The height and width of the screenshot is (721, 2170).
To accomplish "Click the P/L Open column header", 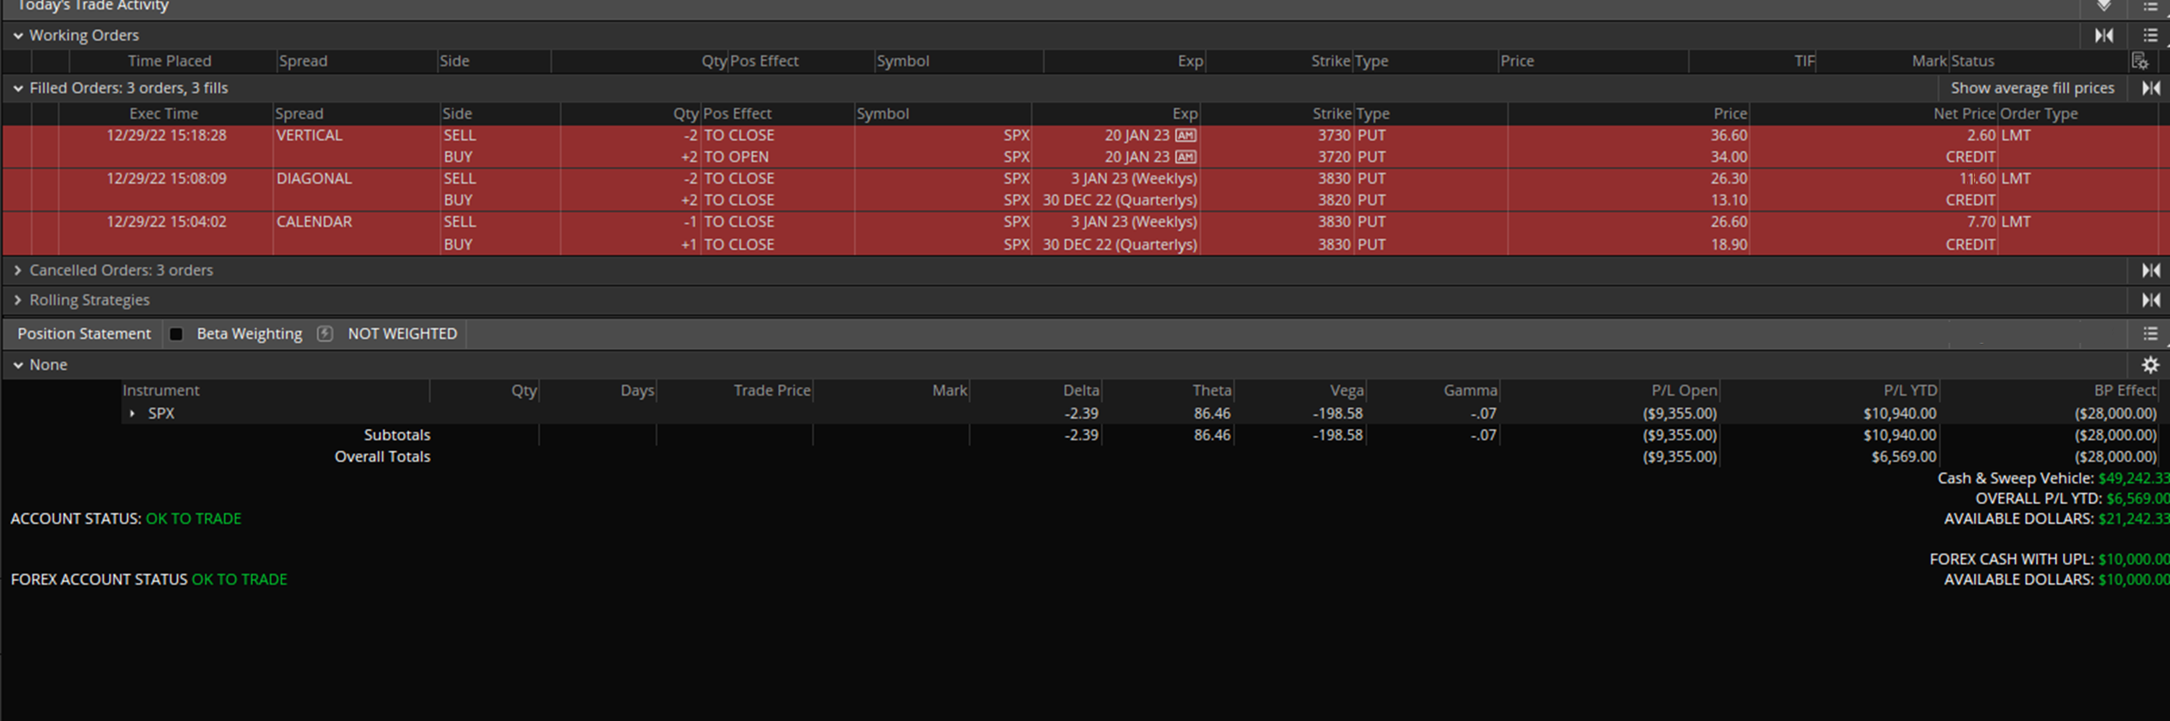I will tap(1683, 390).
